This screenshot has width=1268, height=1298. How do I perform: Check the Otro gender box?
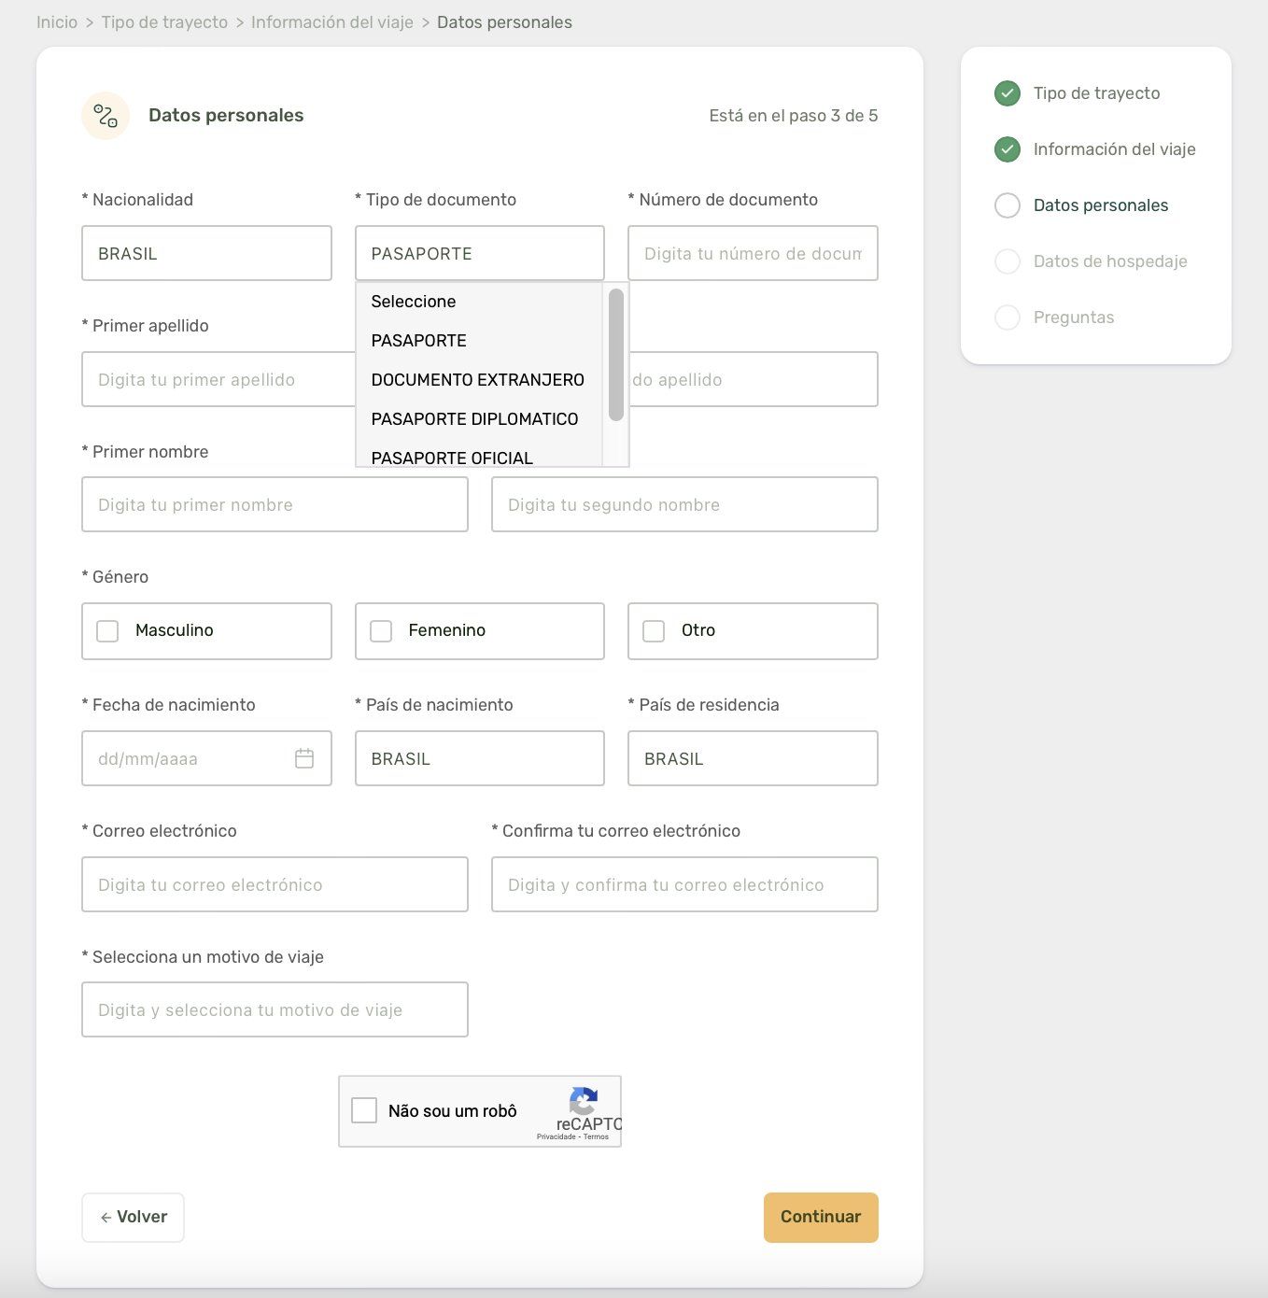pos(654,631)
